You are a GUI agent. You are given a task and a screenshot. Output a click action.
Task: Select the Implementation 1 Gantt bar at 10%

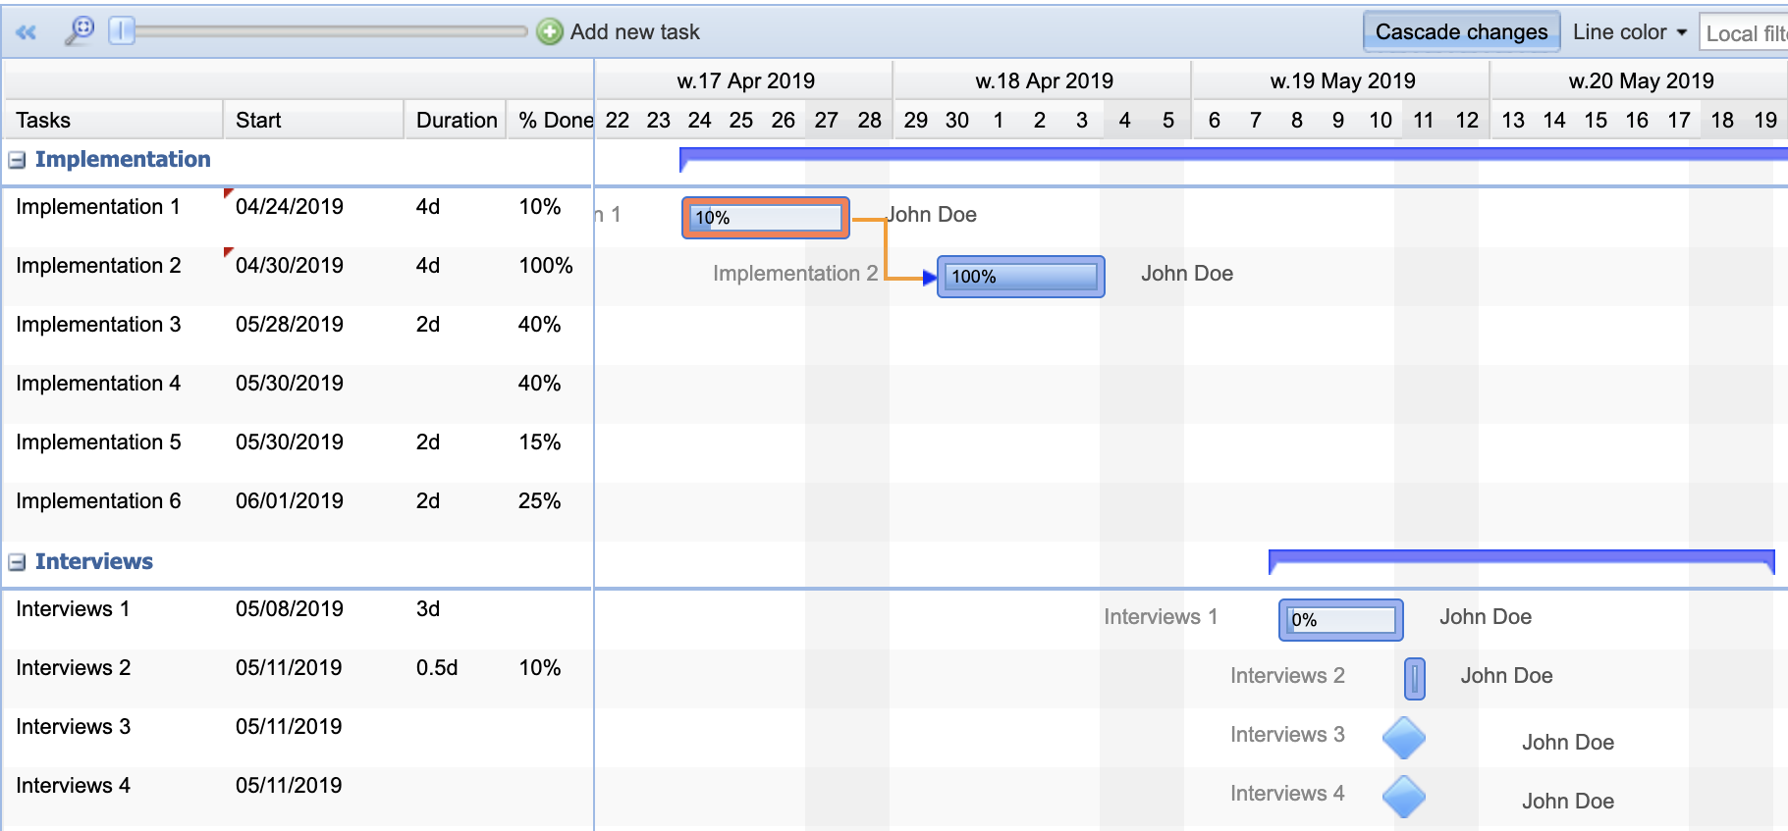[x=766, y=218]
